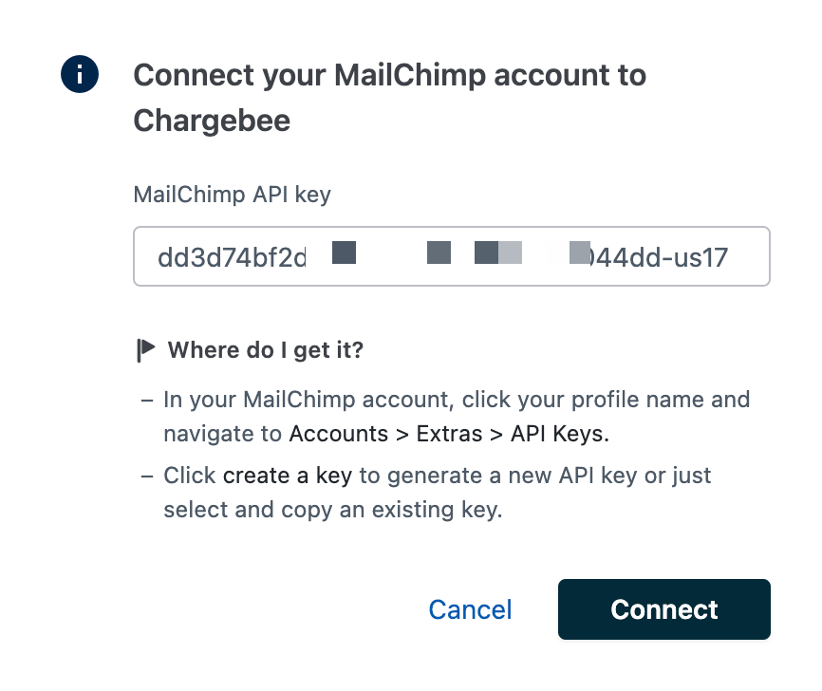Place cursor at 'dd3d74bf2d' key start
822x691 pixels.
coord(158,256)
